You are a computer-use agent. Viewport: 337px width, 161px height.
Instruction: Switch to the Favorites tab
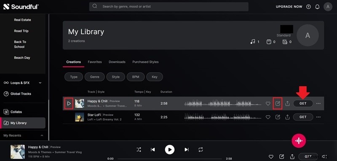point(95,62)
